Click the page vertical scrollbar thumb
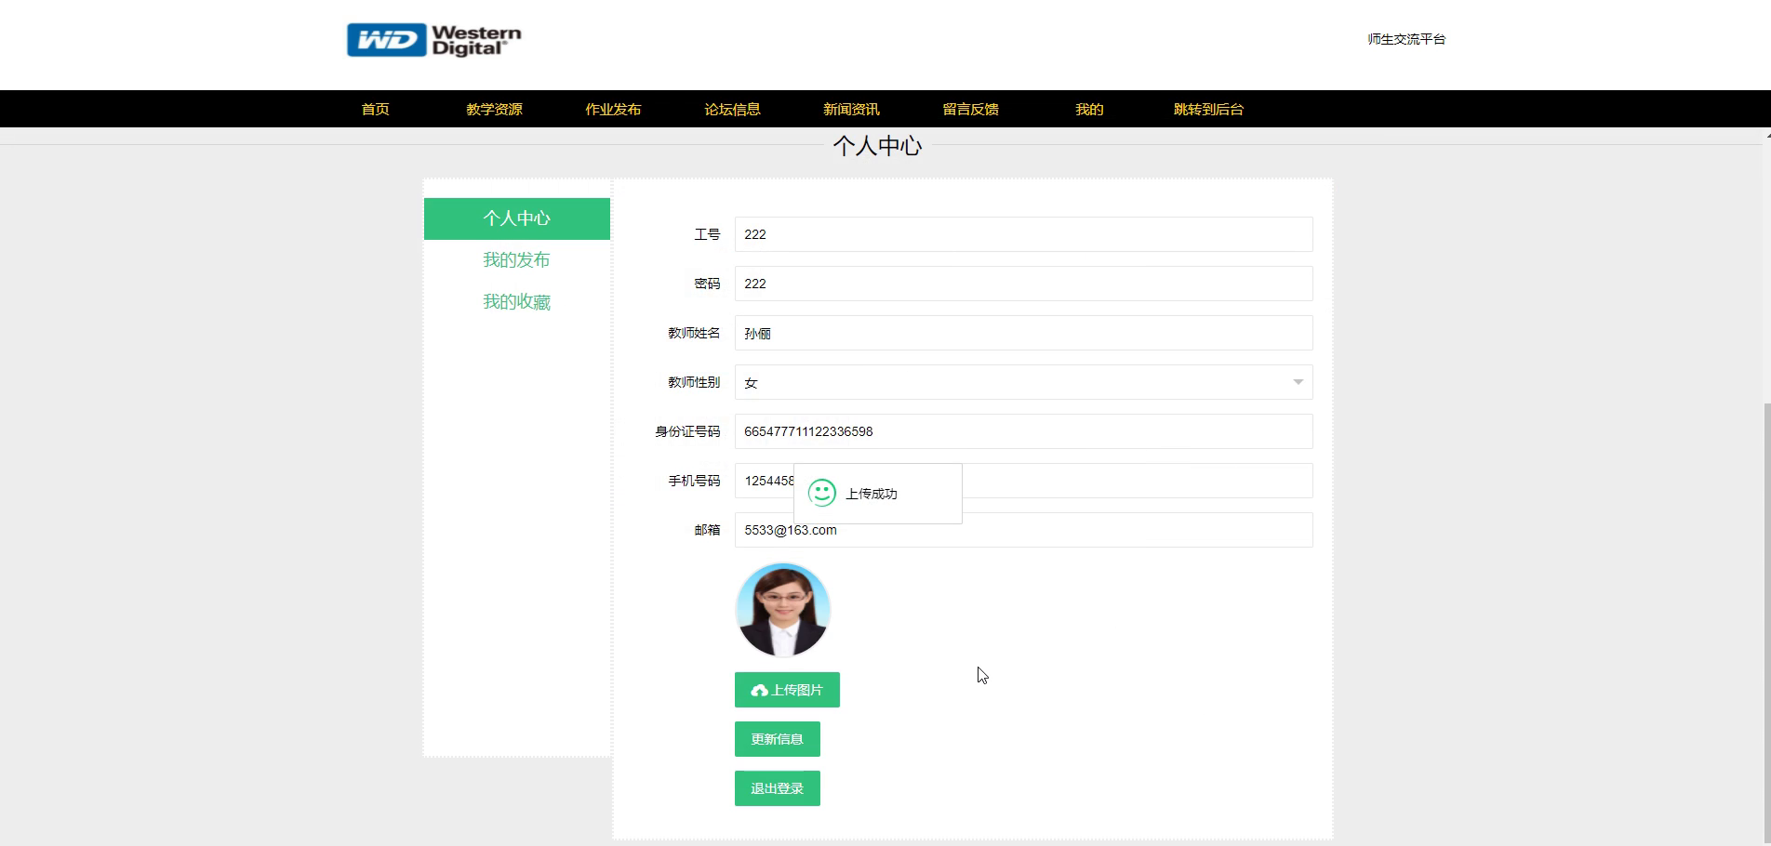Screen dimensions: 1771x846 [1766, 623]
